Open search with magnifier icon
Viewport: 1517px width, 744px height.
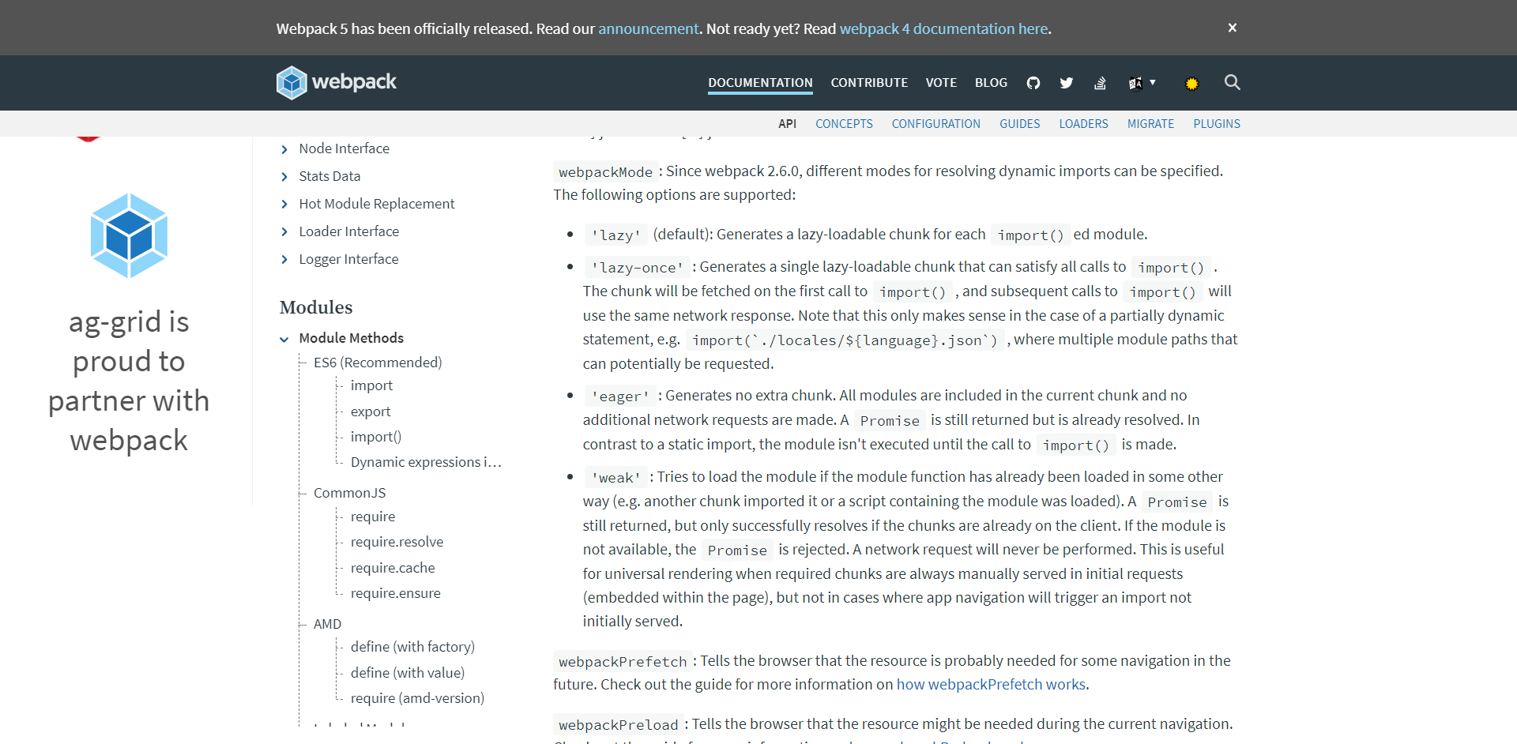(1232, 82)
